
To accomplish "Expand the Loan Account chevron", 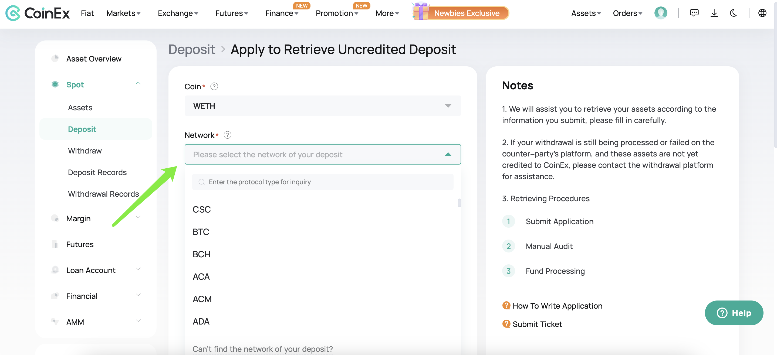I will 138,269.
